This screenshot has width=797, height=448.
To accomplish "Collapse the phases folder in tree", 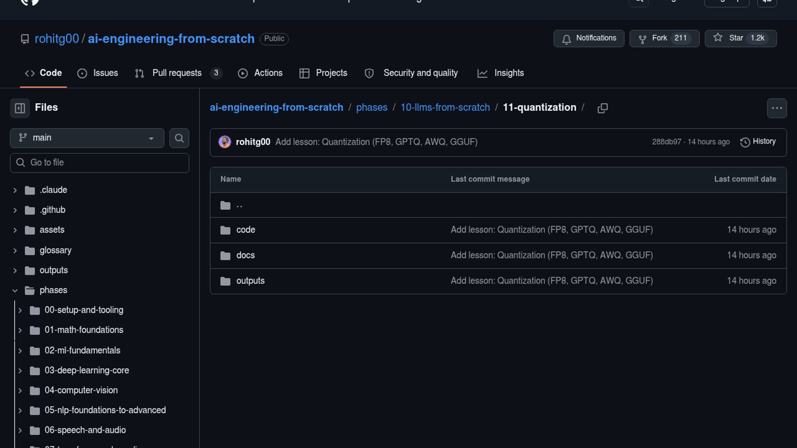I will [x=15, y=290].
